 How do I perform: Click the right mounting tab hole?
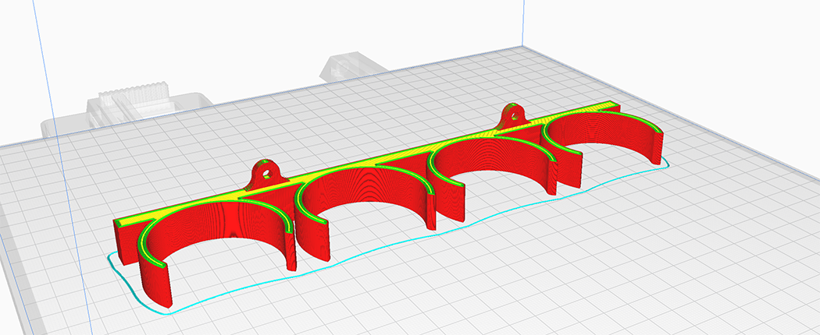coord(514,116)
